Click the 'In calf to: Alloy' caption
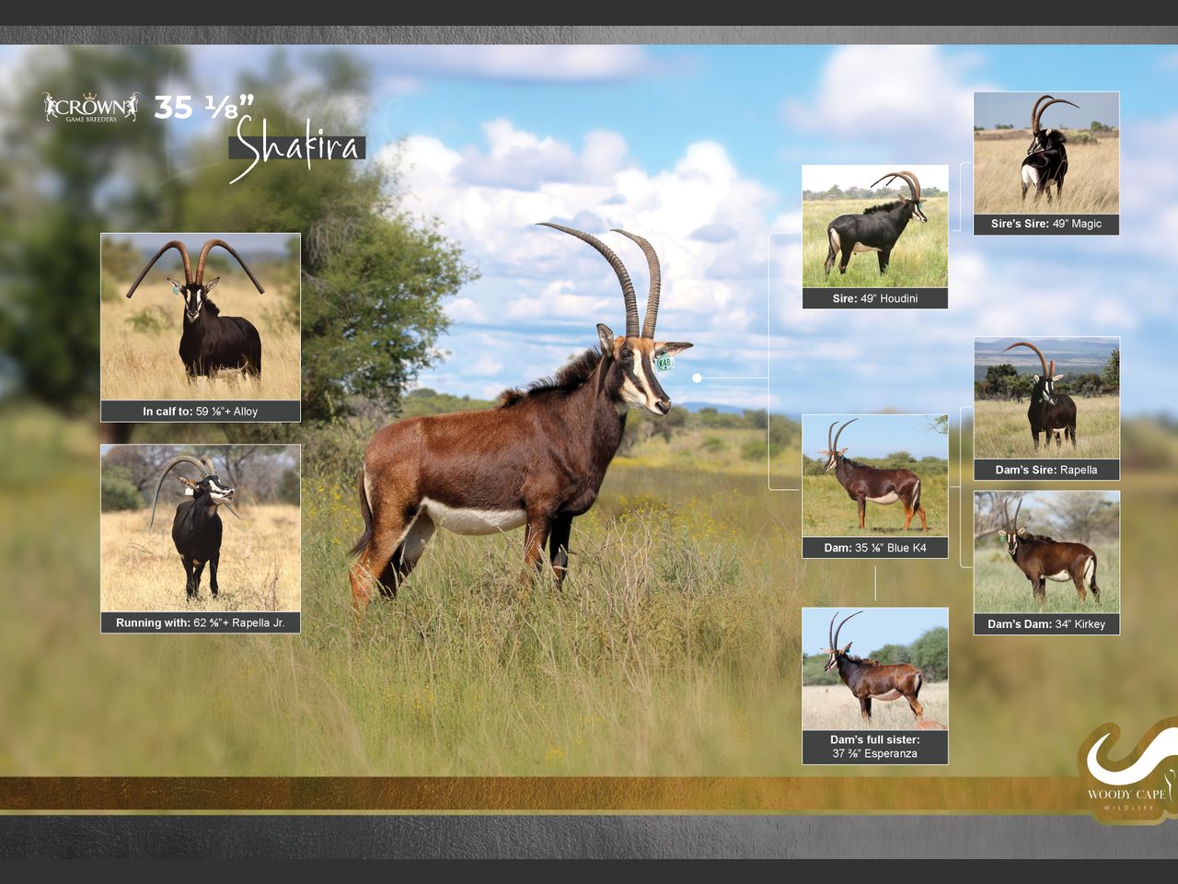The width and height of the screenshot is (1178, 884). coord(201,412)
